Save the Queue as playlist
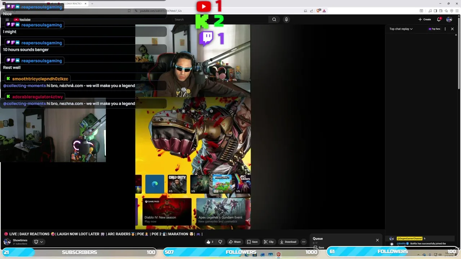Viewport: 461px width, 259px height. pyautogui.click(x=319, y=247)
